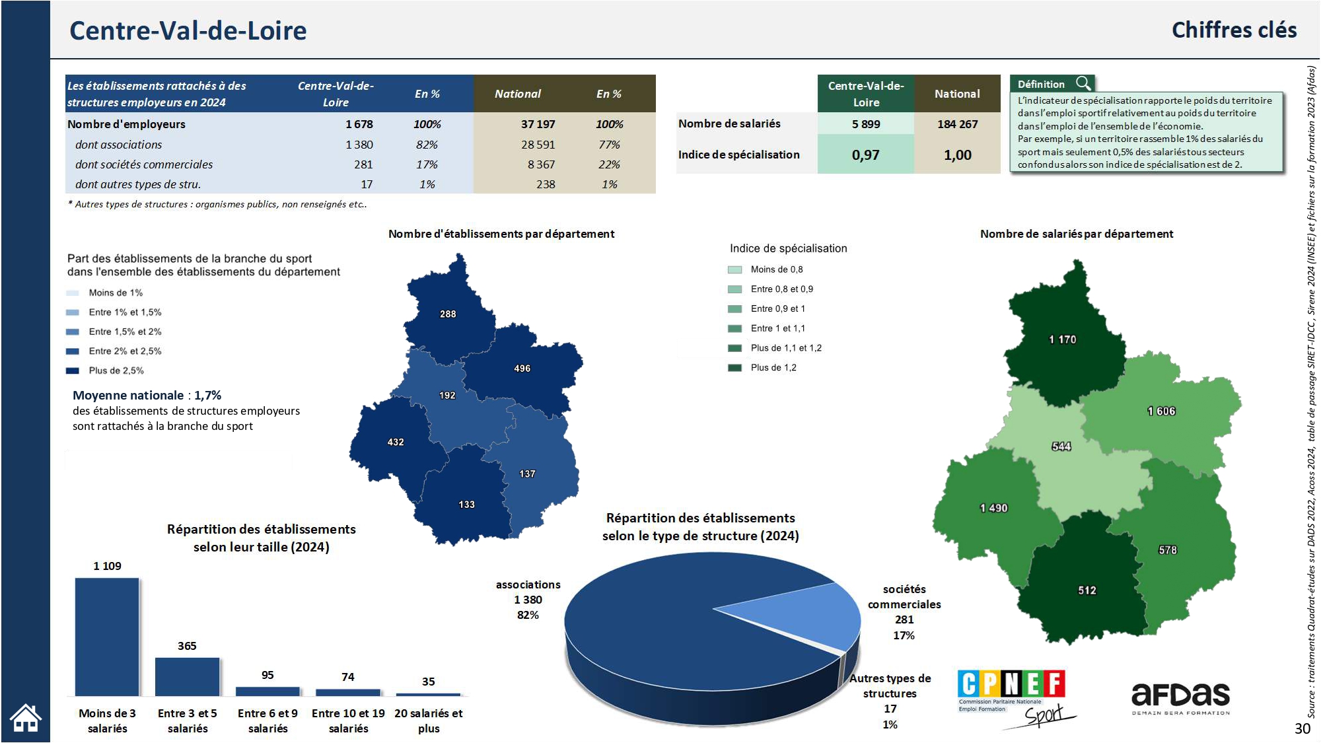Click the 'Plus de 1,2' legend swatch
1321x743 pixels.
734,368
